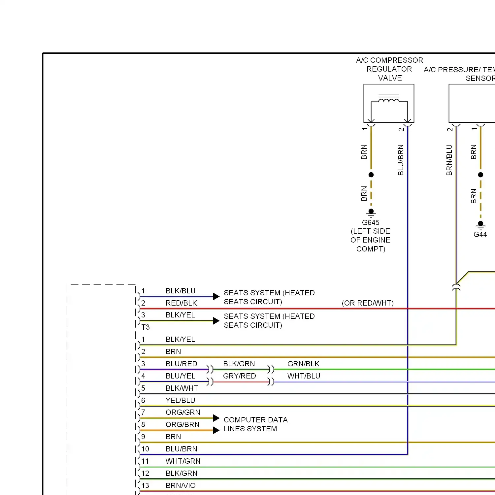Select the (OR RED/WHT) annotation
The image size is (495, 495).
[x=368, y=303]
